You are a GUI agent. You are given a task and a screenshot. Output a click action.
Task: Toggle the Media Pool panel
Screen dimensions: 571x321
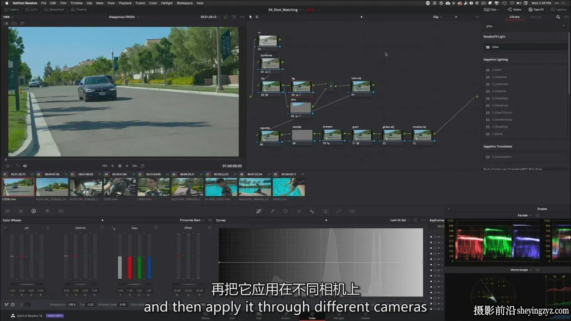[54, 9]
